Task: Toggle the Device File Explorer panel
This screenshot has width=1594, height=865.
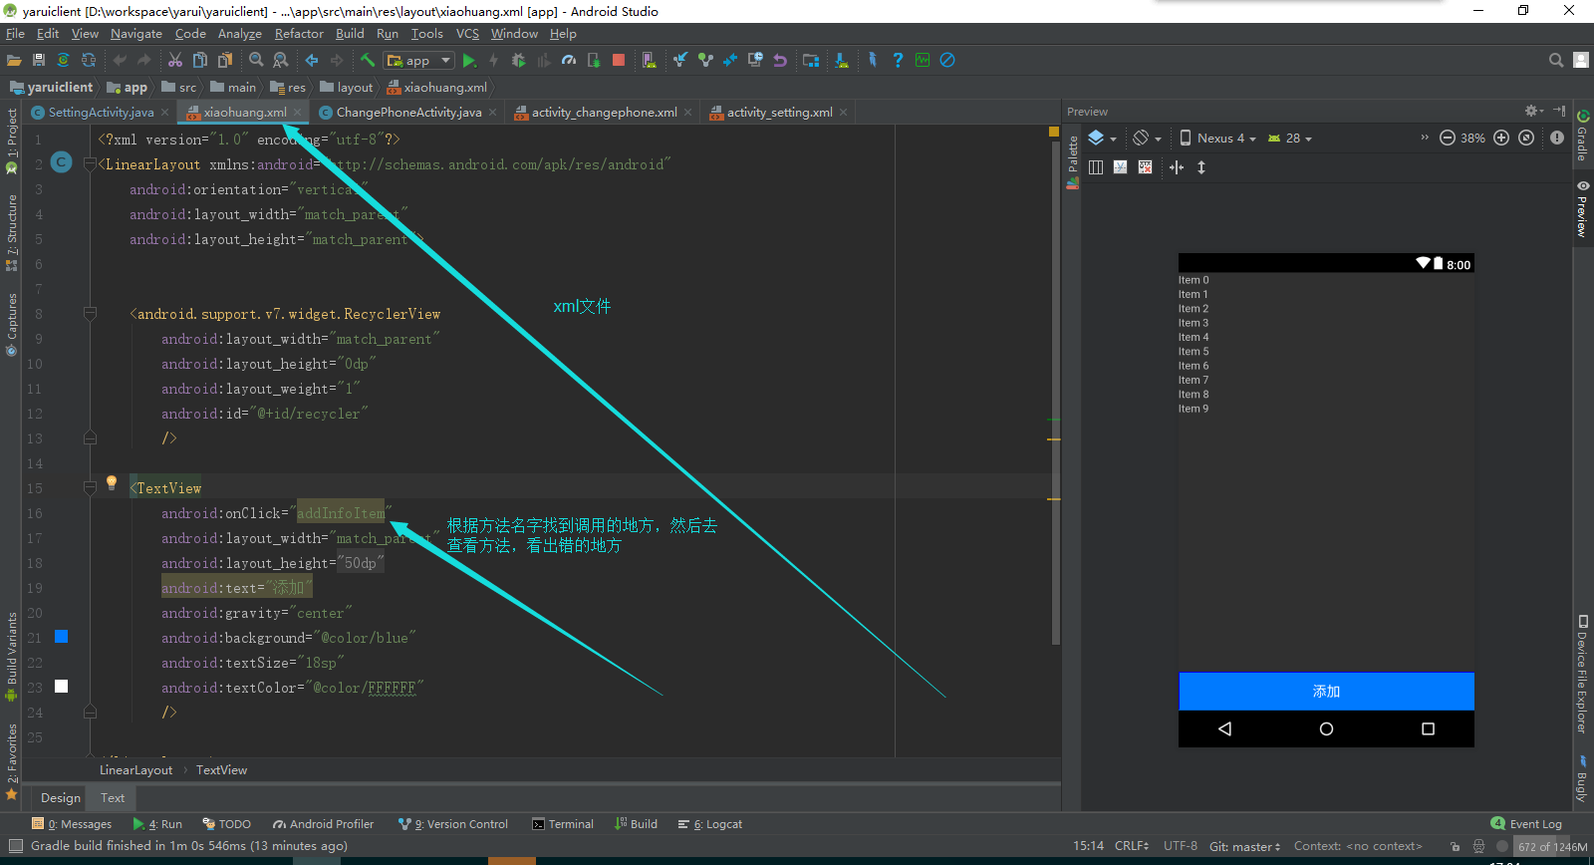Action: 1582,675
